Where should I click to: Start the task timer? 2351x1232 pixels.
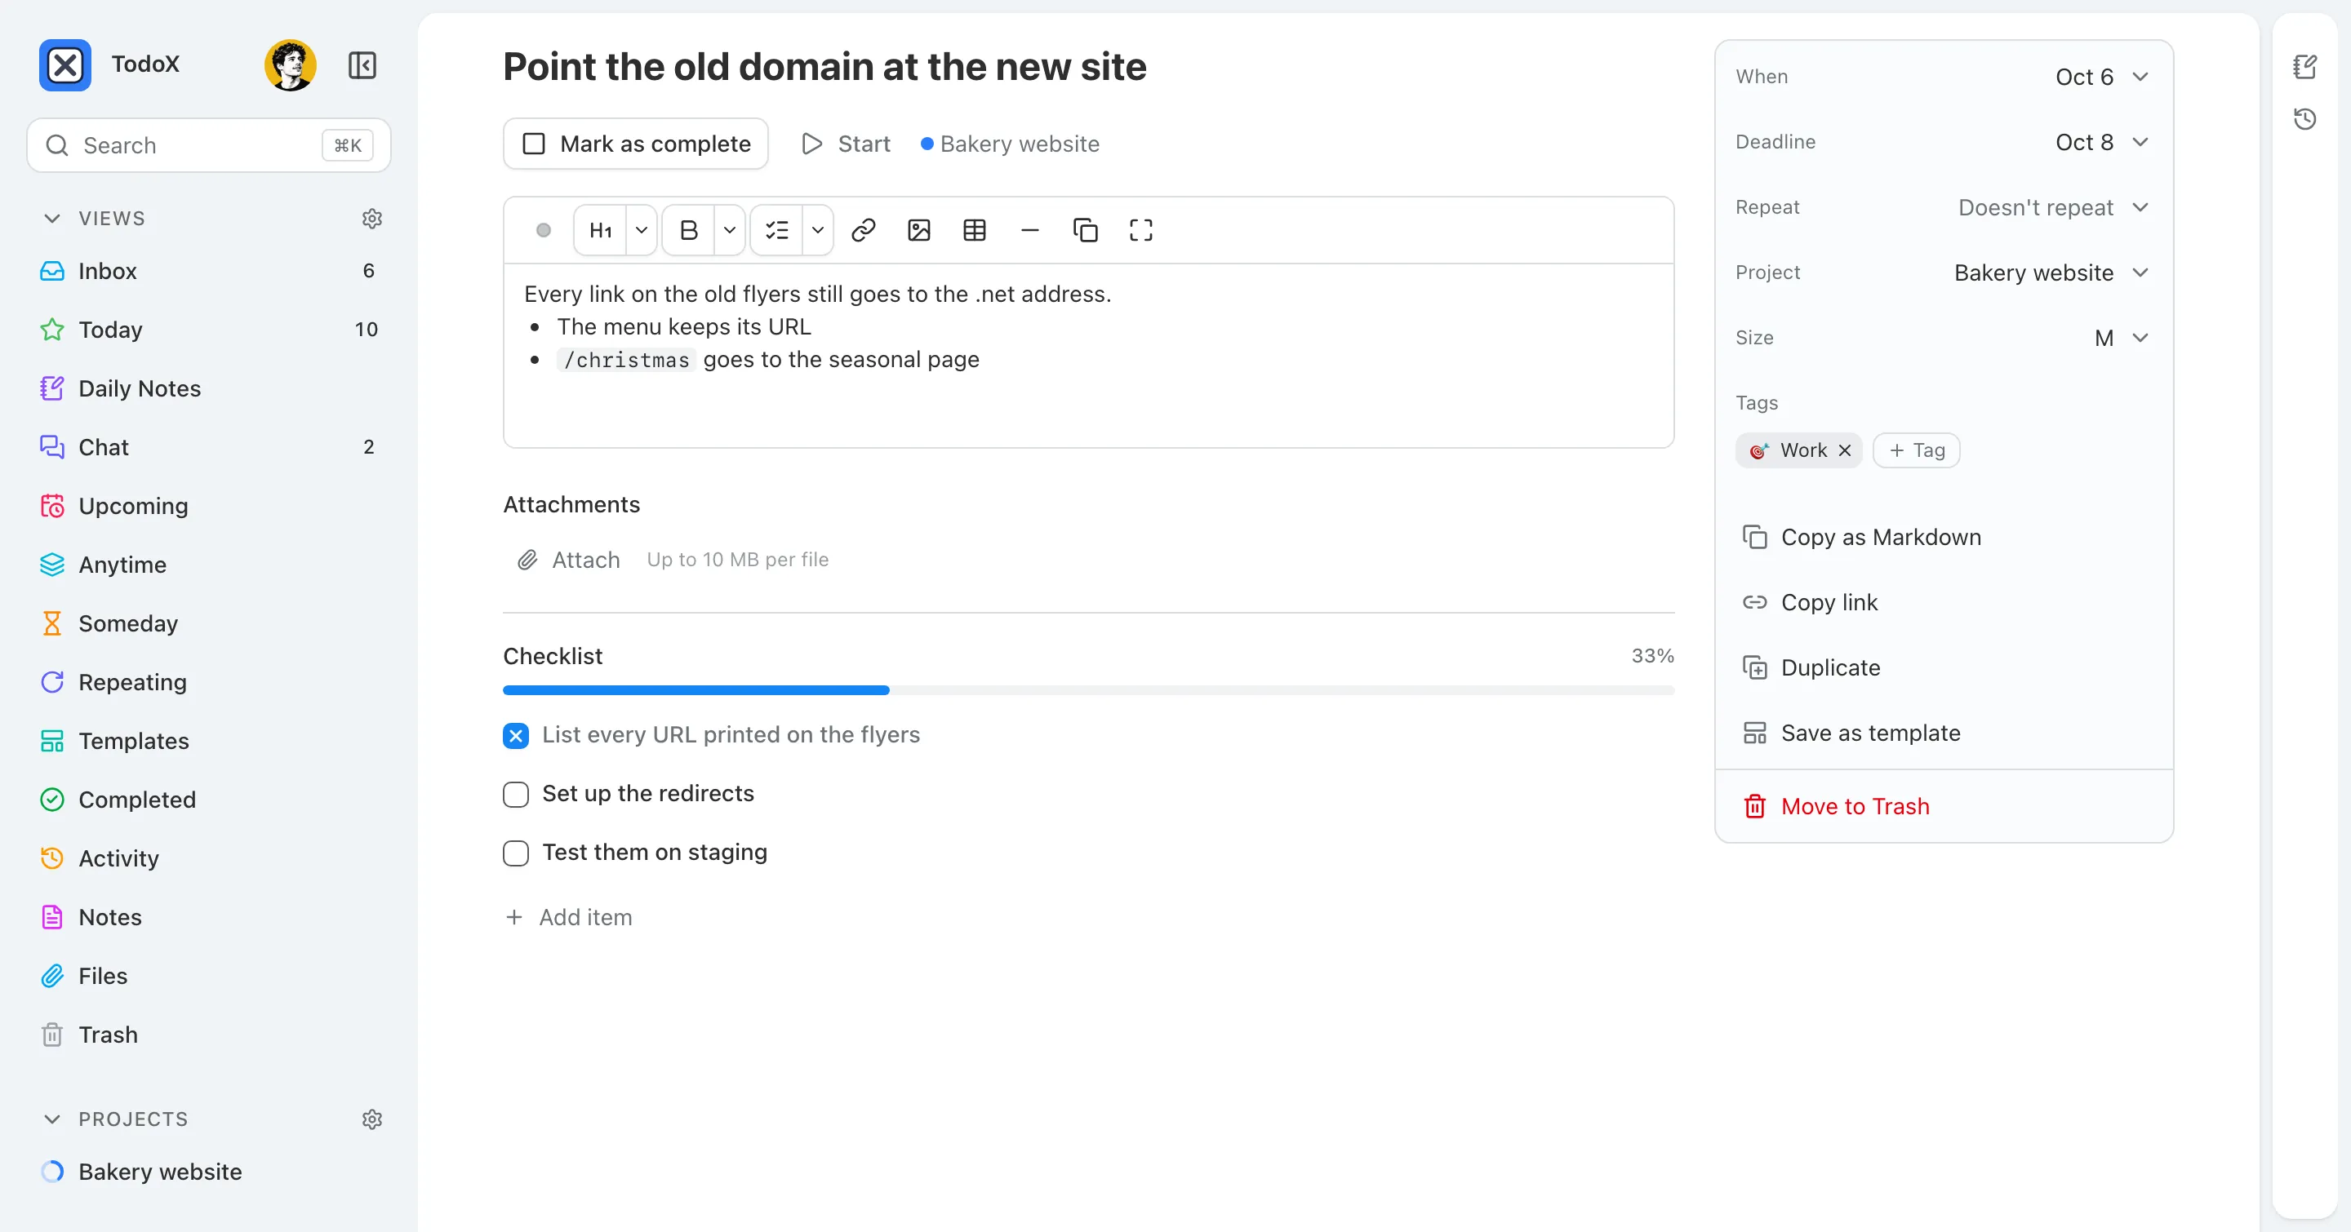pos(845,144)
